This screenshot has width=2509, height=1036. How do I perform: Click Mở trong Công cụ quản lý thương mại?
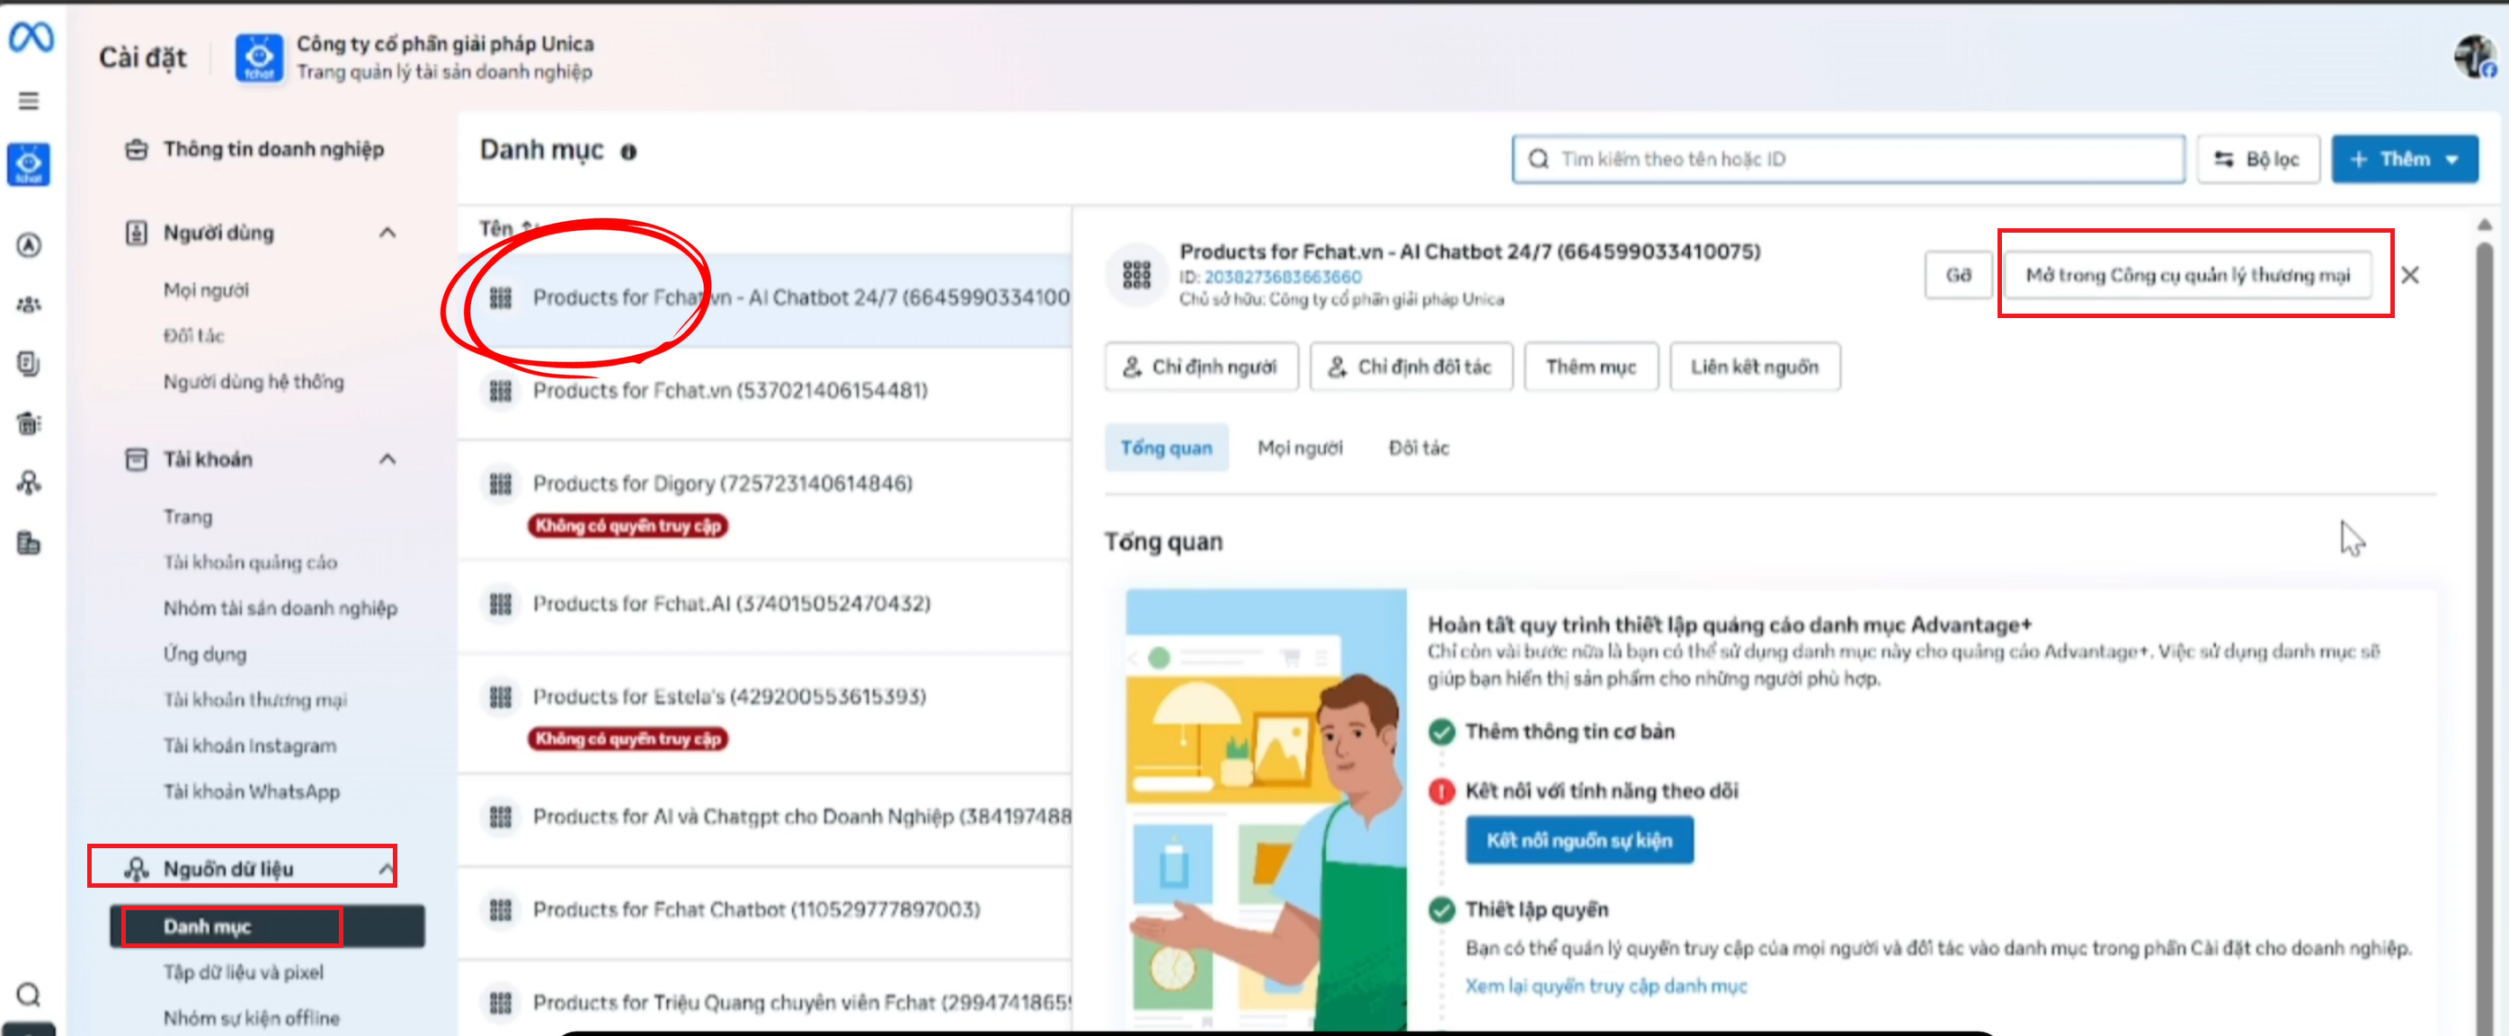click(2186, 276)
